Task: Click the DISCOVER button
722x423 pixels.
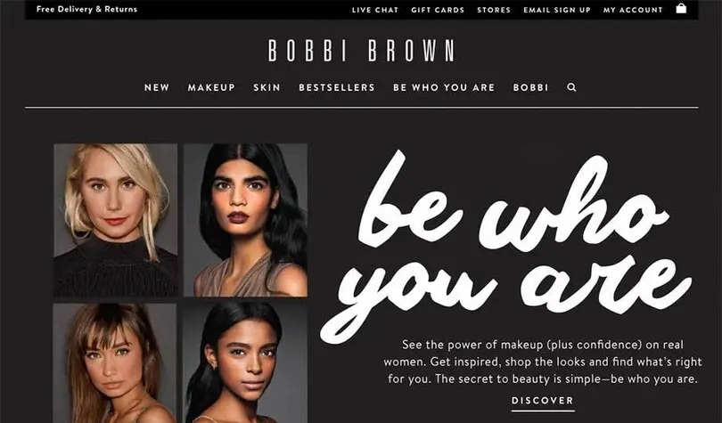Action: click(543, 401)
